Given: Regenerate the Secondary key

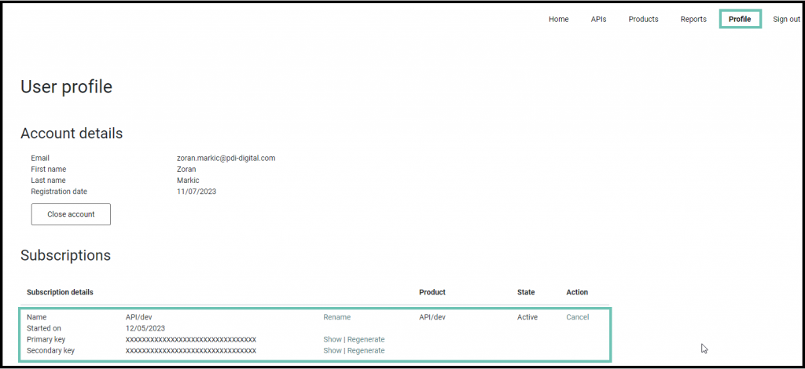Looking at the screenshot, I should click(x=366, y=350).
